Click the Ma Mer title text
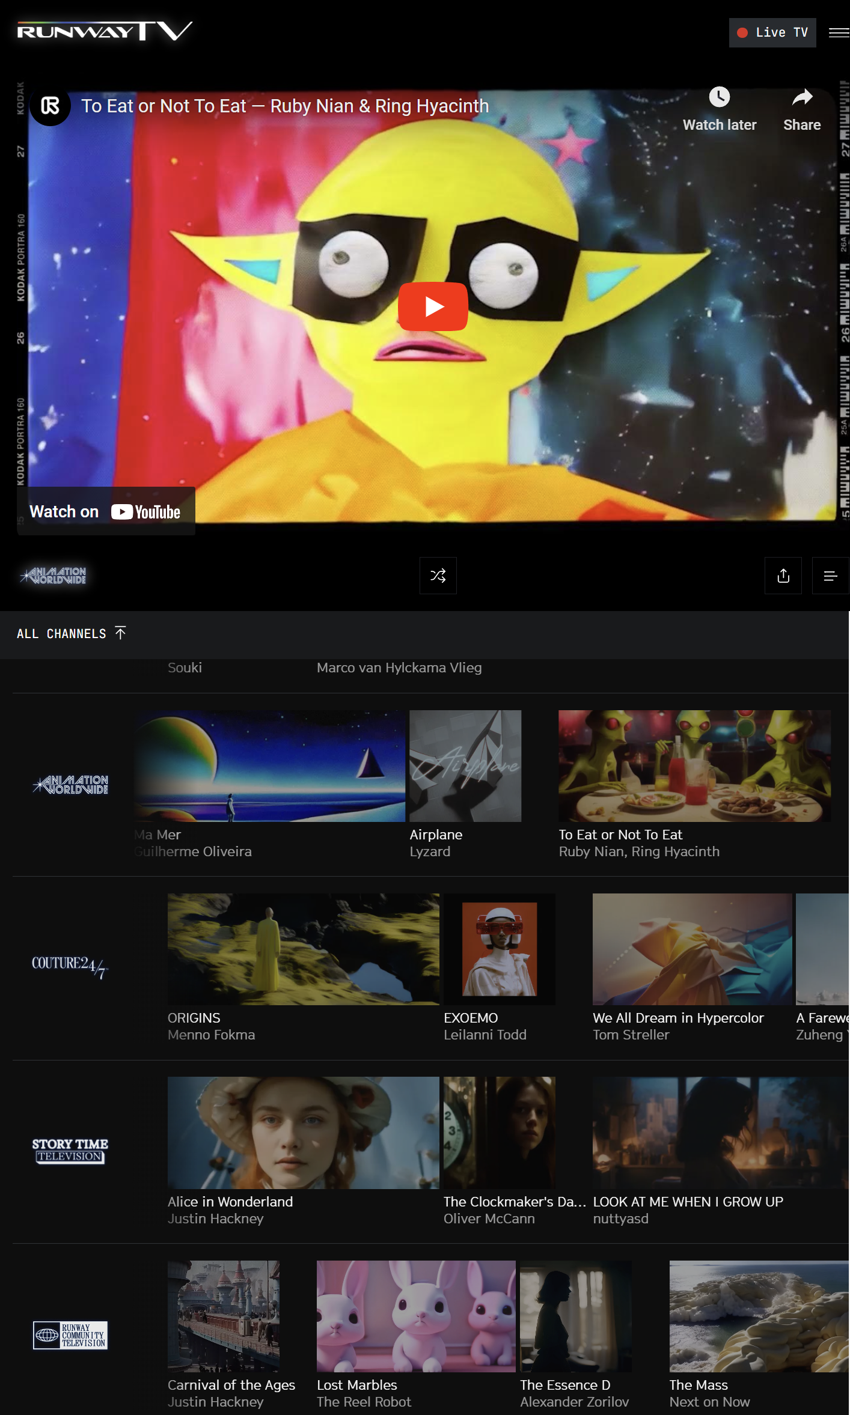This screenshot has height=1415, width=850. (157, 835)
